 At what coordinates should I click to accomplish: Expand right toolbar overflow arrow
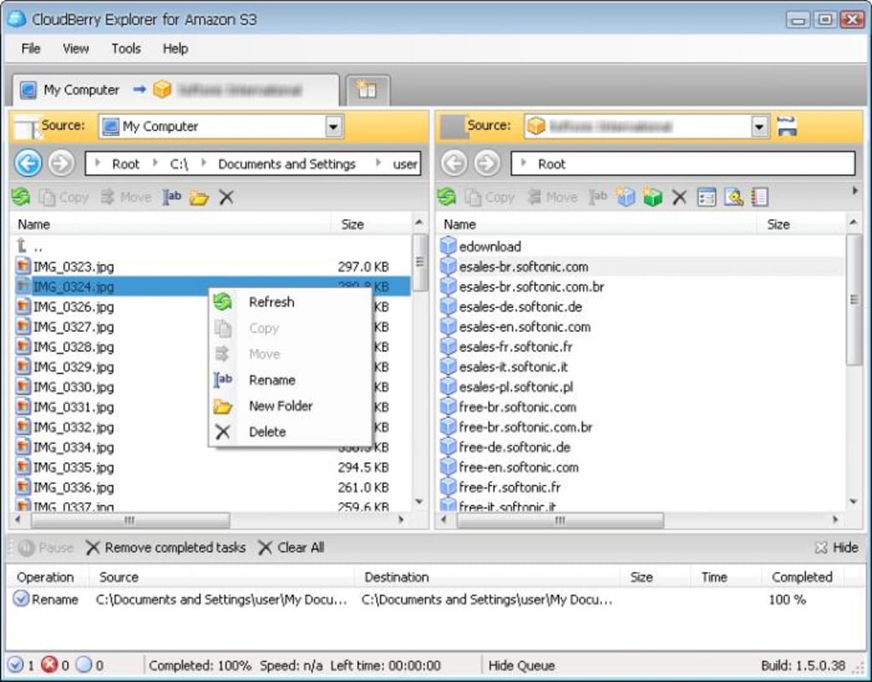[x=855, y=191]
